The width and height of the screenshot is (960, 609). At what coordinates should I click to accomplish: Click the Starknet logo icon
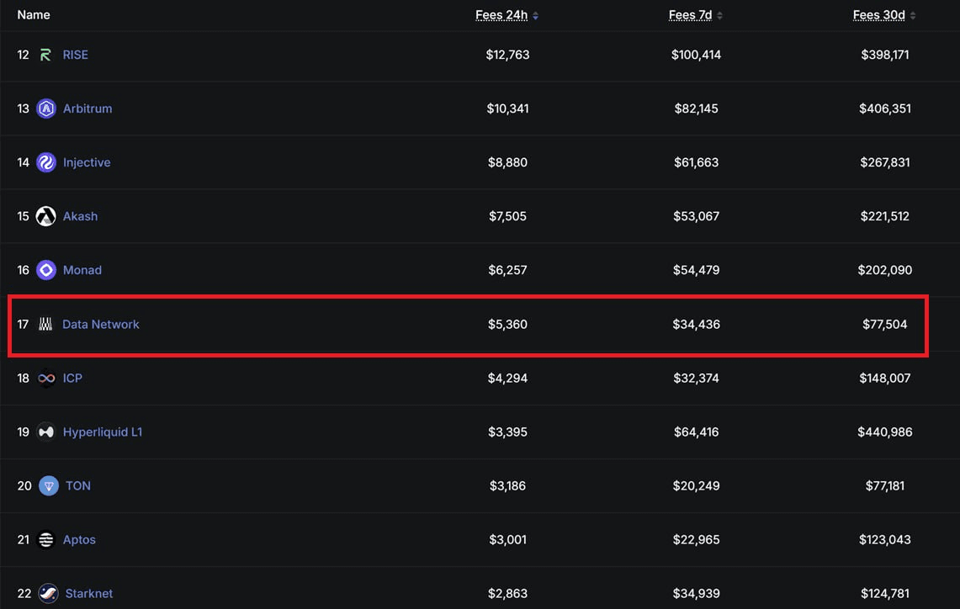tap(48, 593)
